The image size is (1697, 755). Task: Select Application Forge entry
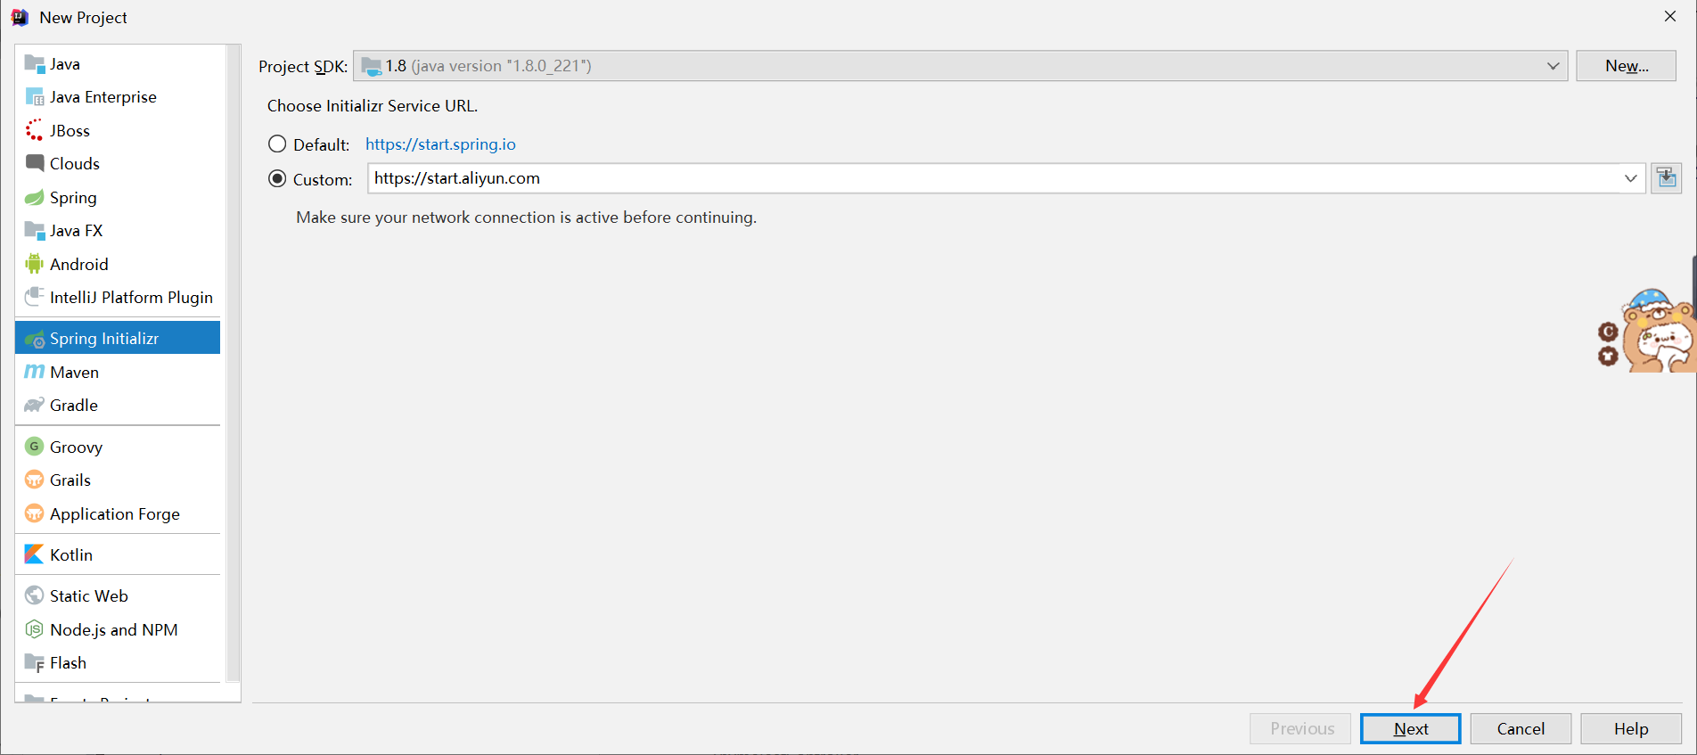point(118,513)
